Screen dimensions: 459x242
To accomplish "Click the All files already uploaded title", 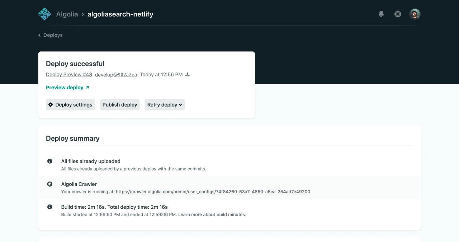I will (x=91, y=161).
